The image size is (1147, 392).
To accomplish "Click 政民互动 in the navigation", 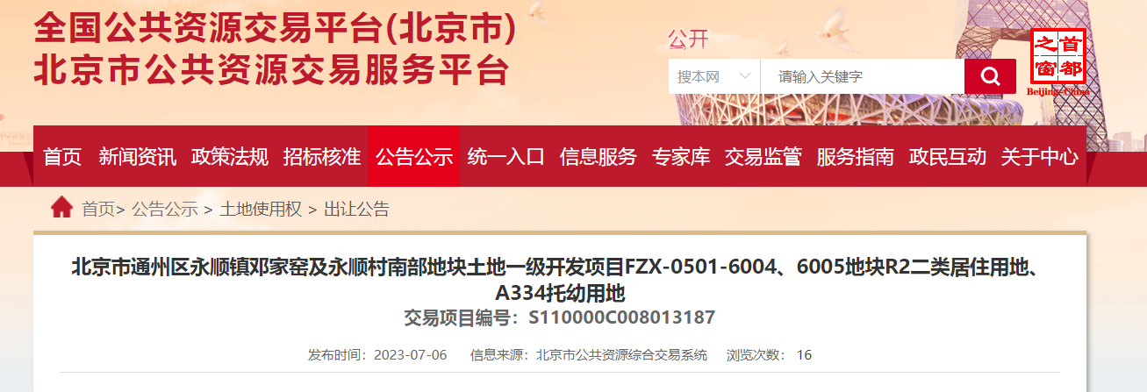I will (948, 157).
